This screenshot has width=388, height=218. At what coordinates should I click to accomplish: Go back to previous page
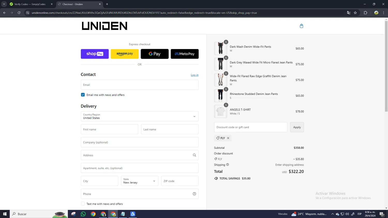tap(4, 13)
